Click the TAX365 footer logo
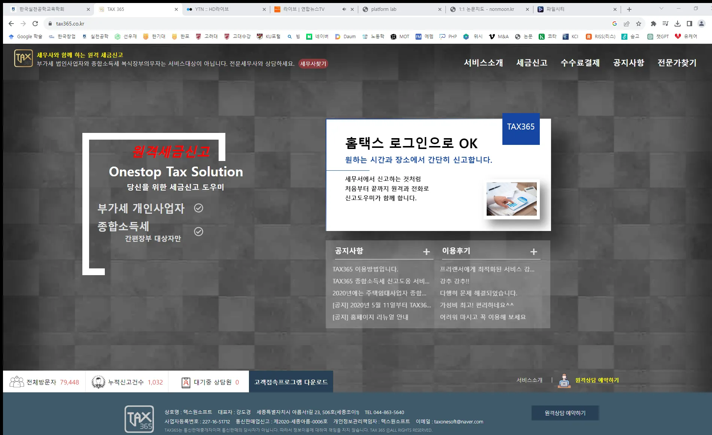712x435 pixels. coord(139,419)
